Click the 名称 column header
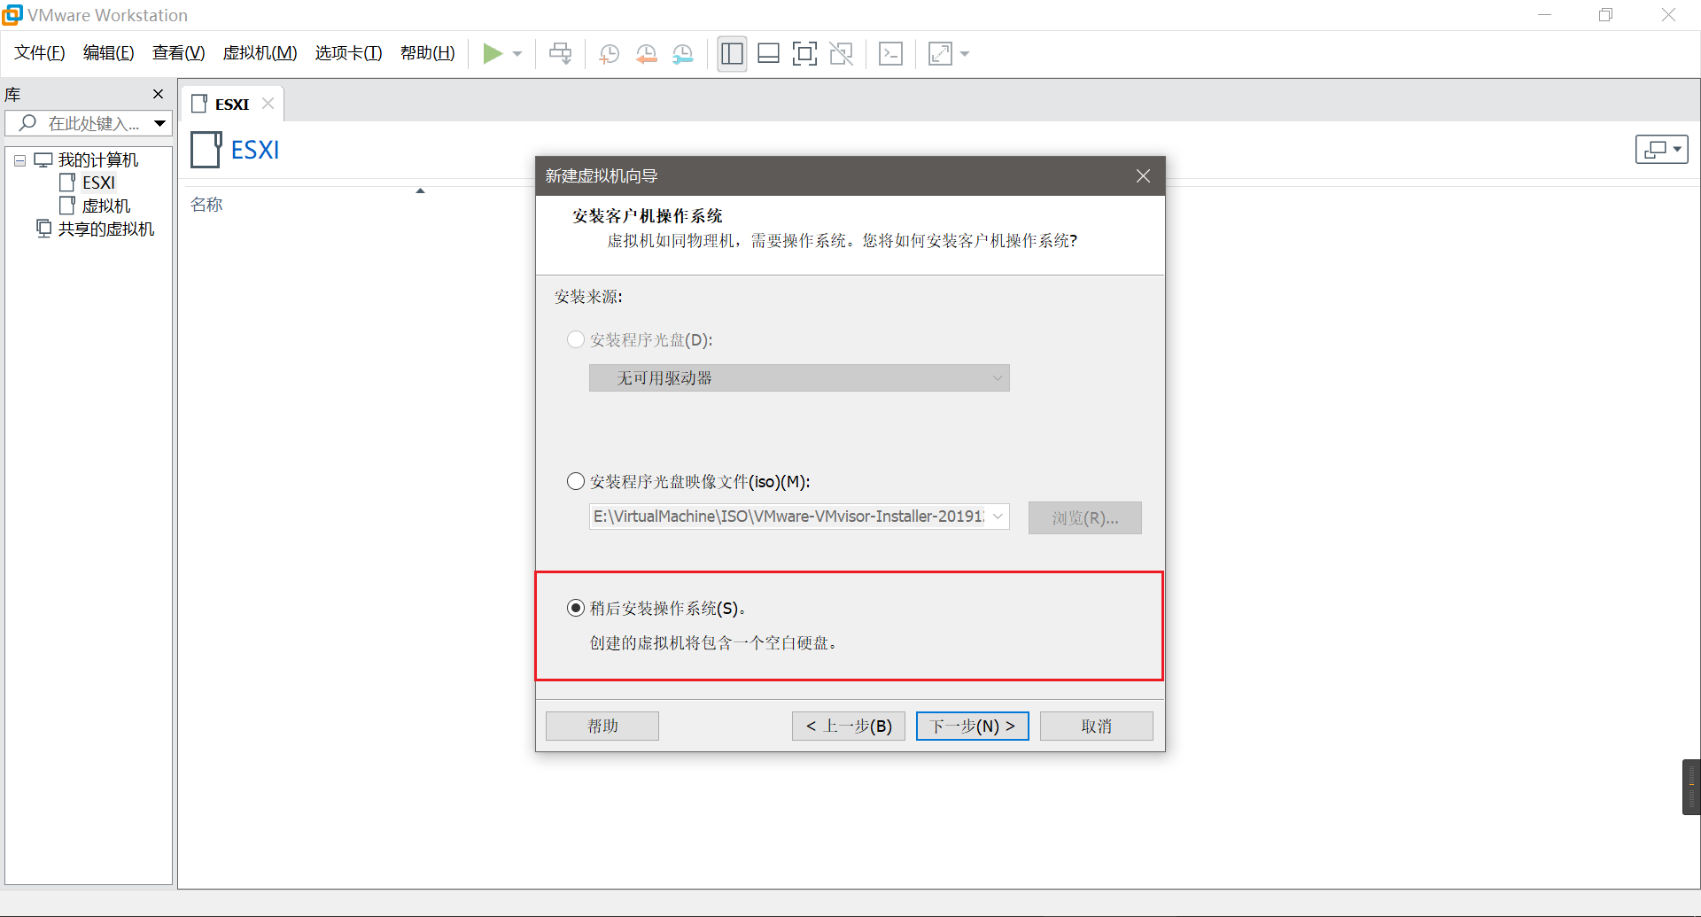The width and height of the screenshot is (1701, 917). (x=206, y=205)
